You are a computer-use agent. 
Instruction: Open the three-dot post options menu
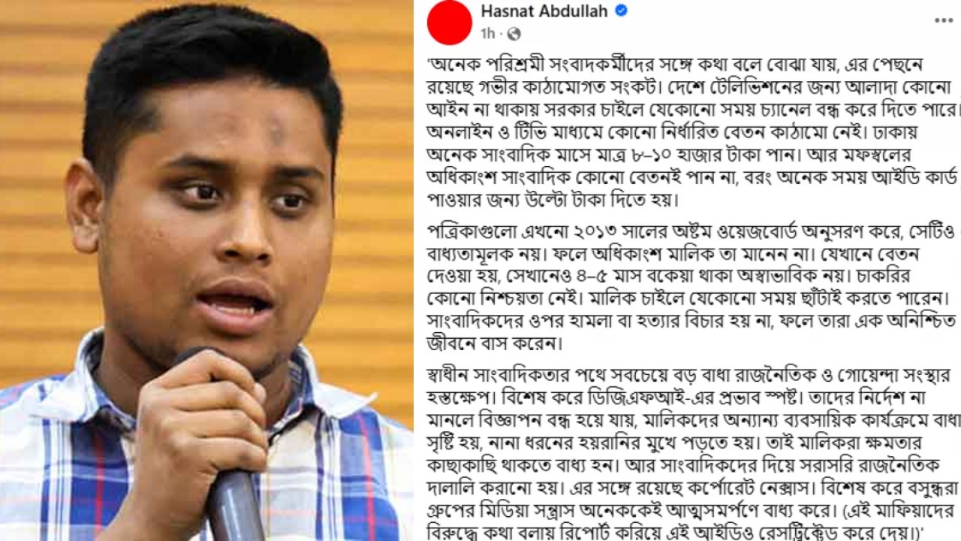[x=942, y=20]
